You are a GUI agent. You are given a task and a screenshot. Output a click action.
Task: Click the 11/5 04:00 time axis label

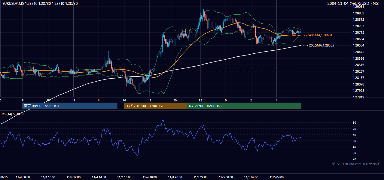click(x=276, y=177)
